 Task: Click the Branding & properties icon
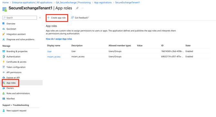[x=4, y=51]
